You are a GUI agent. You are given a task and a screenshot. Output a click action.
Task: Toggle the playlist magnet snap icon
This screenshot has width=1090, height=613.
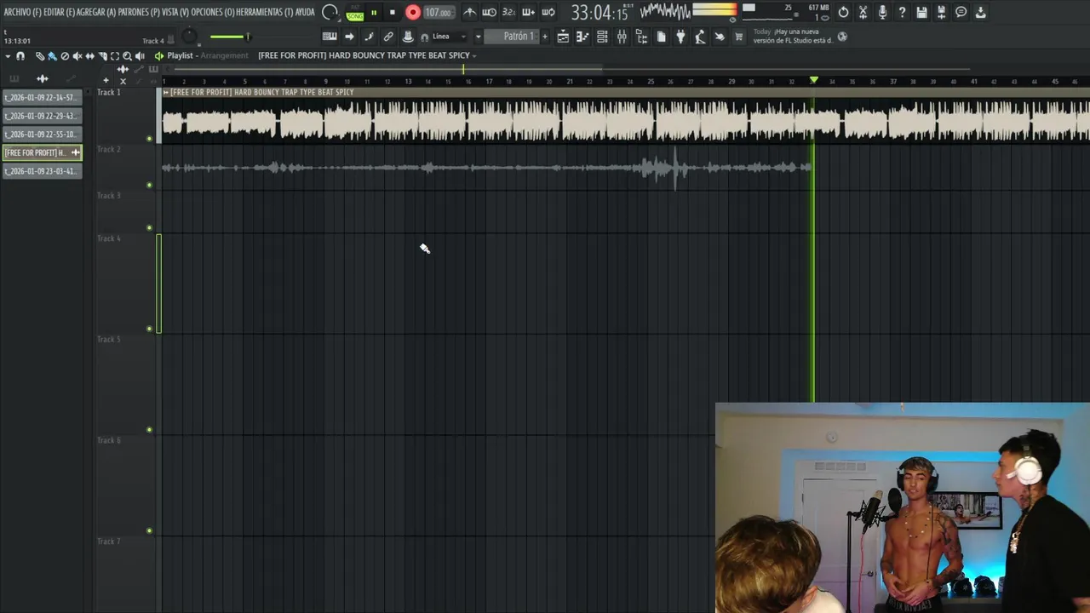(x=20, y=56)
